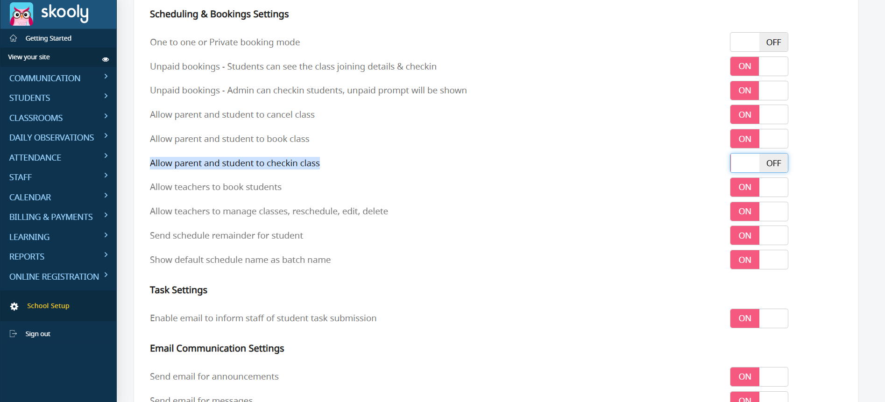Viewport: 885px width, 402px height.
Task: Open the Classrooms menu item
Action: [36, 118]
